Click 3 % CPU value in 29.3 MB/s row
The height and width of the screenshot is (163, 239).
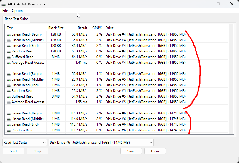click(99, 91)
